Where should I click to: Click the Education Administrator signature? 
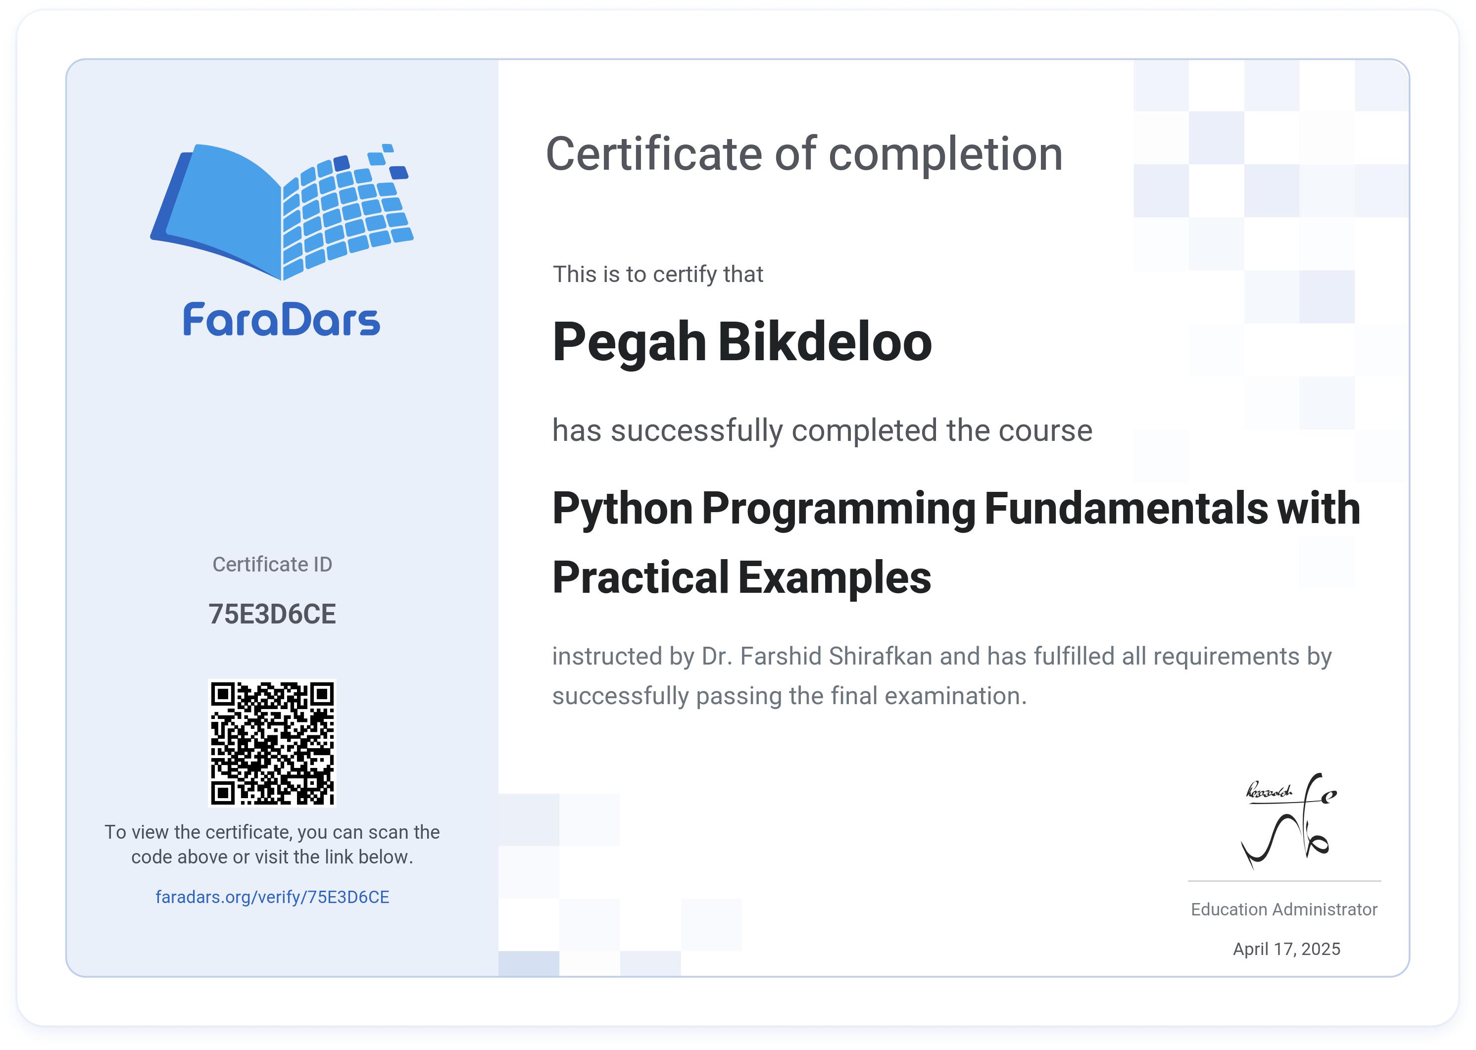point(1288,821)
